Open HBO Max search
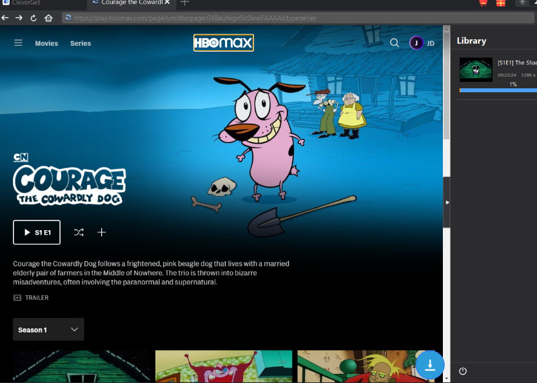This screenshot has width=537, height=383. (395, 43)
